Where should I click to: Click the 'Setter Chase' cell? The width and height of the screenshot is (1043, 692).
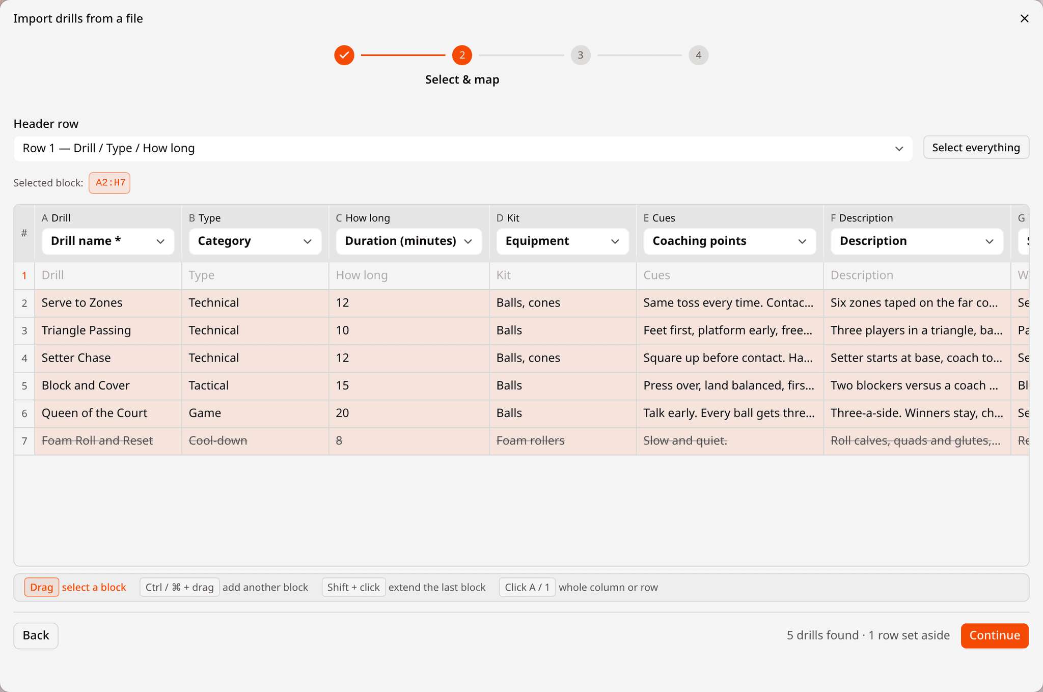click(x=108, y=358)
